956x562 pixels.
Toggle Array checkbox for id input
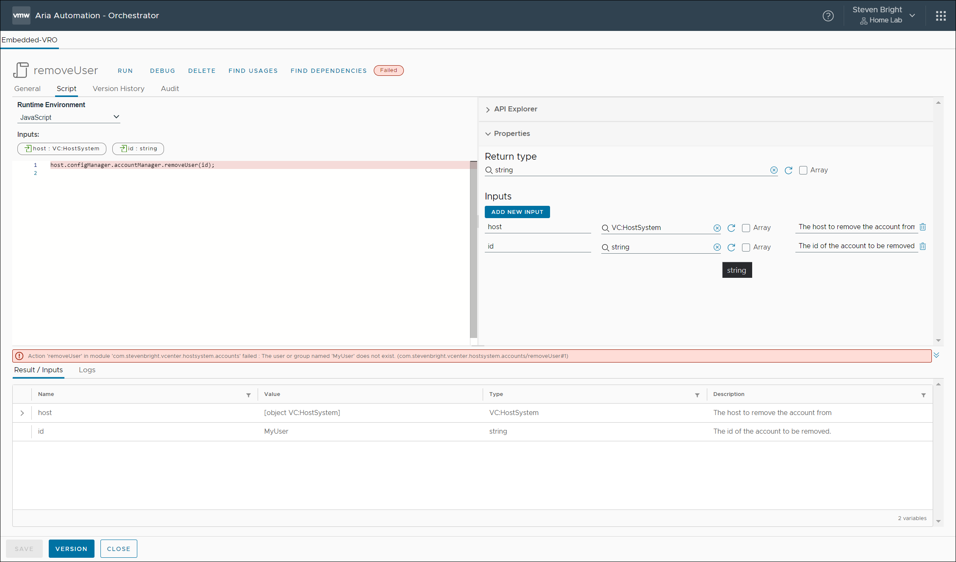[x=746, y=247]
